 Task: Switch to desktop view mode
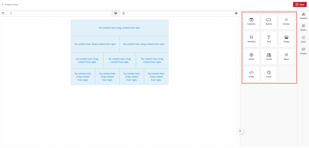(116, 13)
